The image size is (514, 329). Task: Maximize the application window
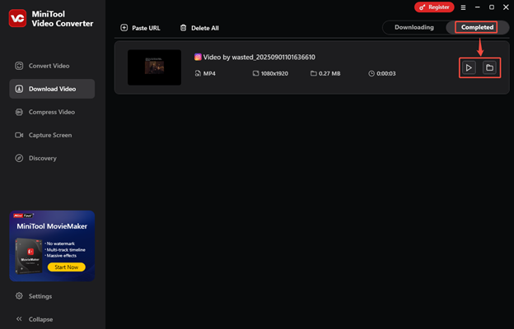(492, 7)
